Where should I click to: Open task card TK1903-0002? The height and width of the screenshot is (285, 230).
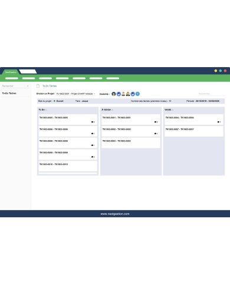click(131, 131)
